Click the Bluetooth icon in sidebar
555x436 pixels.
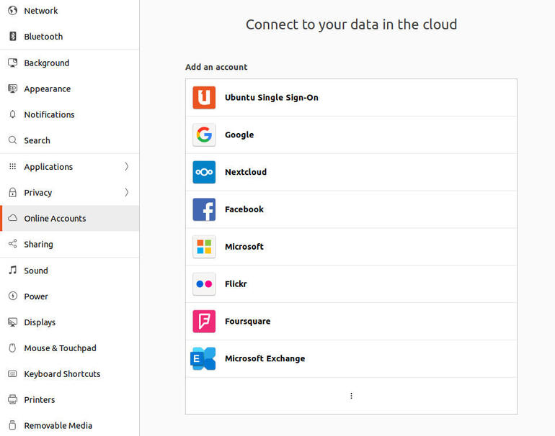point(13,37)
